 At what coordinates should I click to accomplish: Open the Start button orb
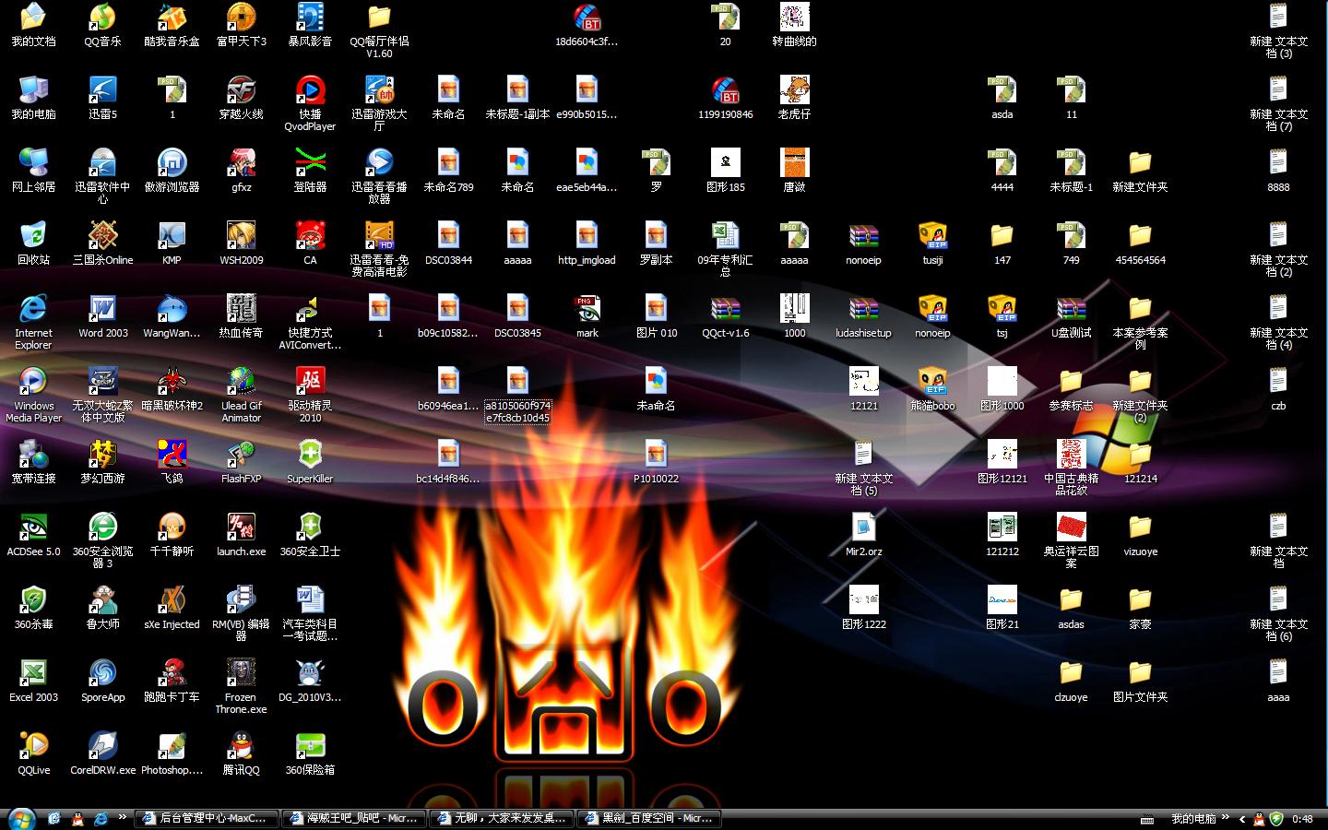pyautogui.click(x=20, y=819)
